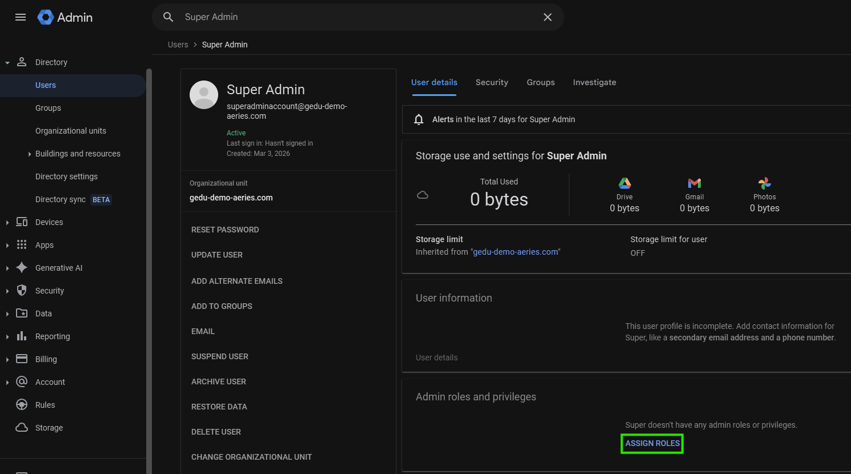Switch to the Security tab
The height and width of the screenshot is (474, 851).
tap(492, 82)
